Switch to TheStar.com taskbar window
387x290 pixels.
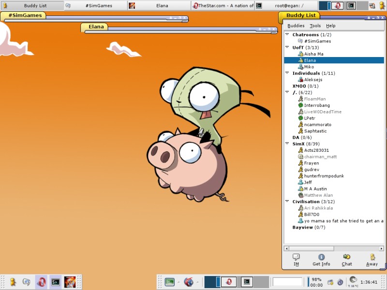(223, 6)
